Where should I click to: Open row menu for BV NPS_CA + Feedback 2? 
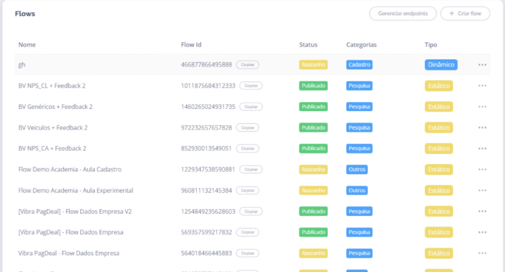482,149
